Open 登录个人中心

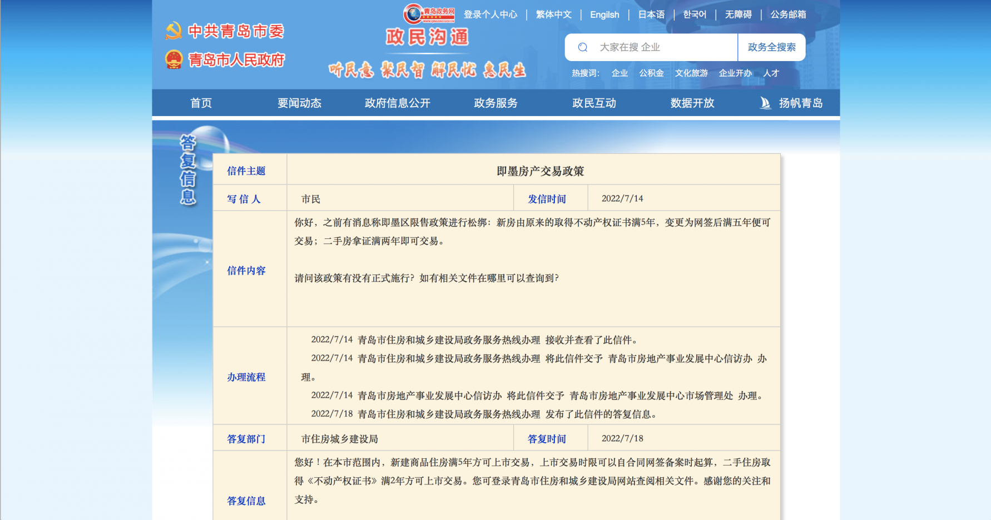(491, 14)
